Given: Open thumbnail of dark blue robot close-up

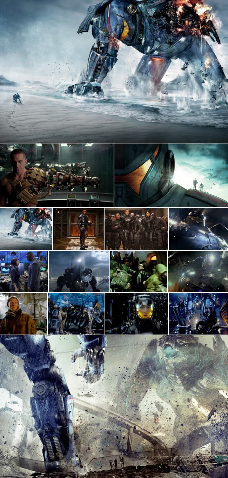Looking at the screenshot, I should point(198,229).
